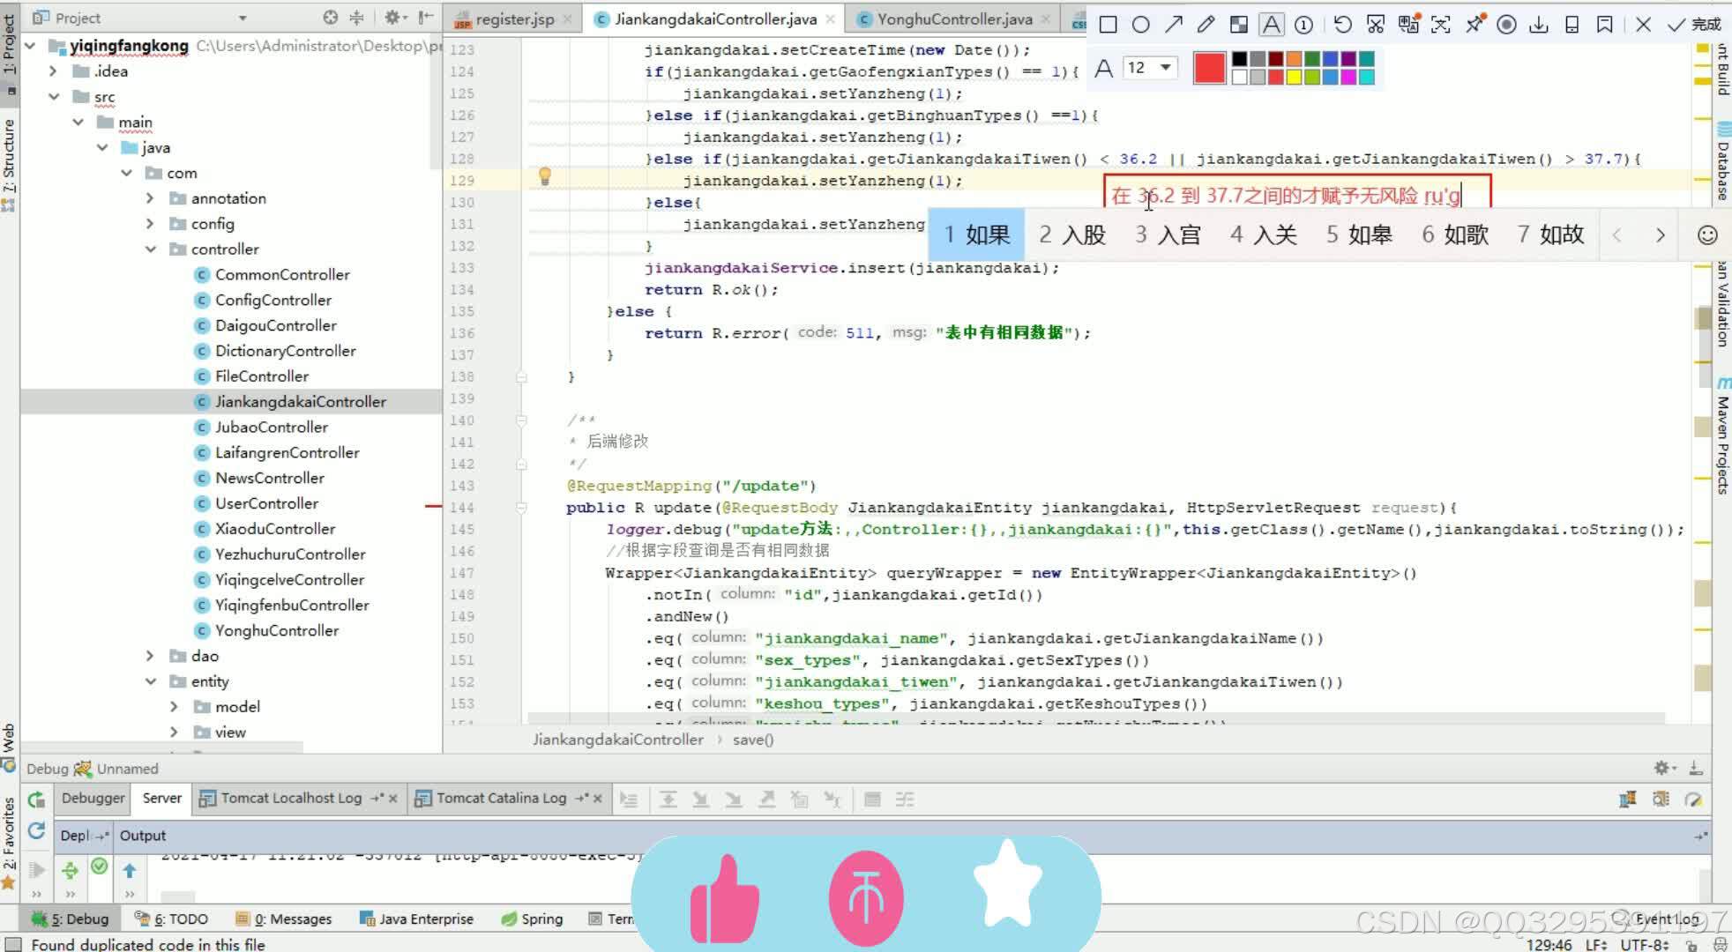Screen dimensions: 1732x952
Task: Open the Tomcat Catalina Log tab
Action: coord(501,798)
